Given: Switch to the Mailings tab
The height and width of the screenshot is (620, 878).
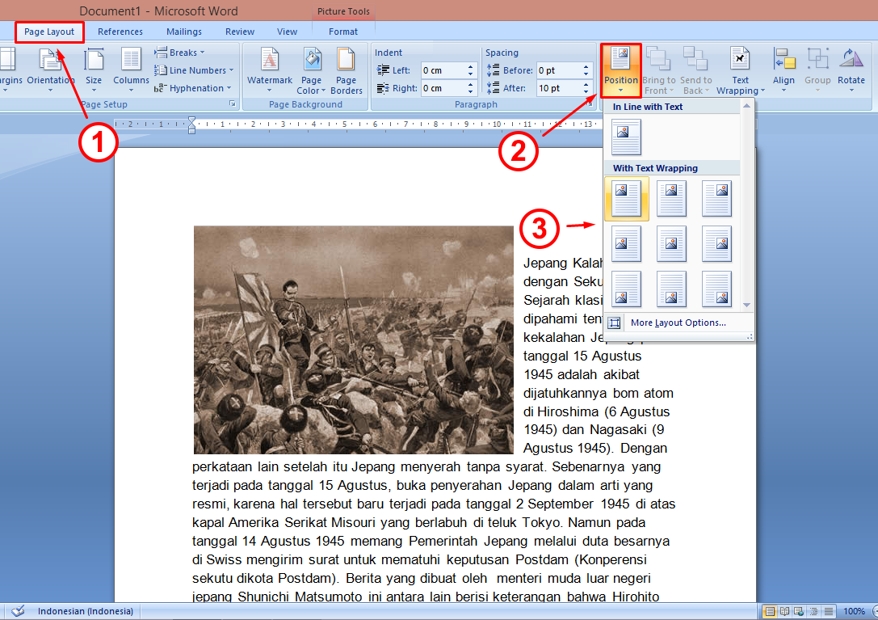Looking at the screenshot, I should click(x=183, y=32).
